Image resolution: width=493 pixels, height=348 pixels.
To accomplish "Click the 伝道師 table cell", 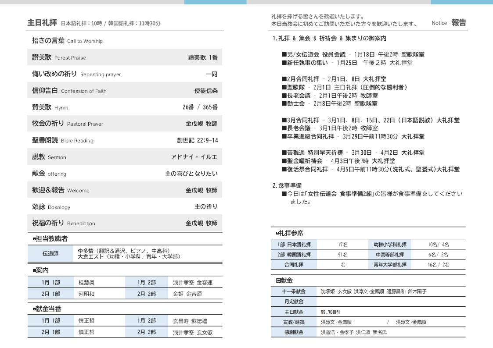I will pos(50,253).
